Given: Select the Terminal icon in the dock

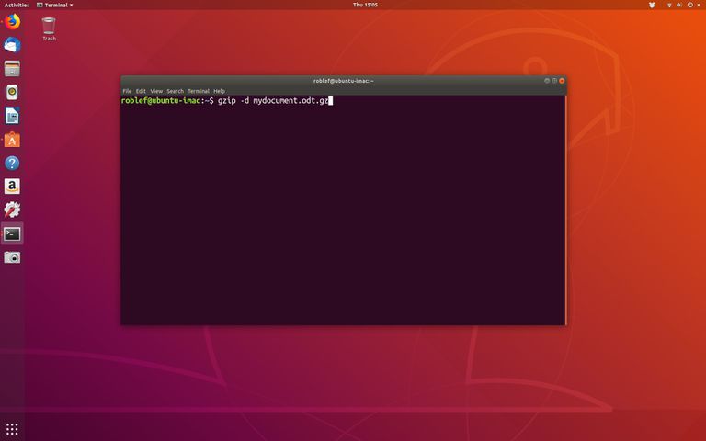Looking at the screenshot, I should click(12, 233).
